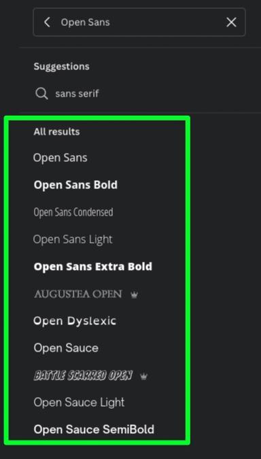Click the back arrow in search field
The height and width of the screenshot is (459, 261).
(x=47, y=22)
